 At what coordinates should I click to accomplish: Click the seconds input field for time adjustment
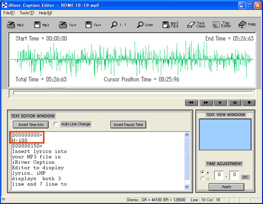219,175
